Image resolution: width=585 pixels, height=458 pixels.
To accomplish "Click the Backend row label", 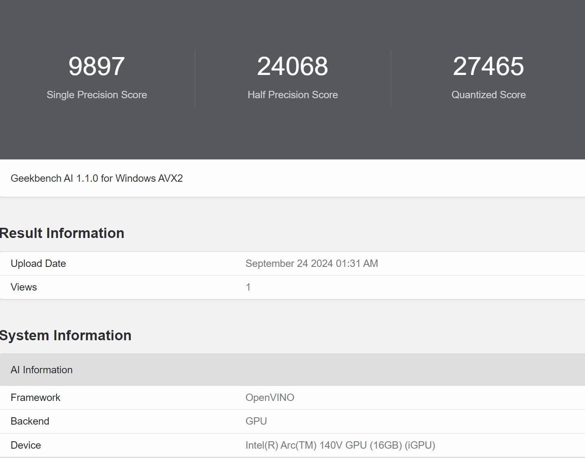I will [x=30, y=421].
